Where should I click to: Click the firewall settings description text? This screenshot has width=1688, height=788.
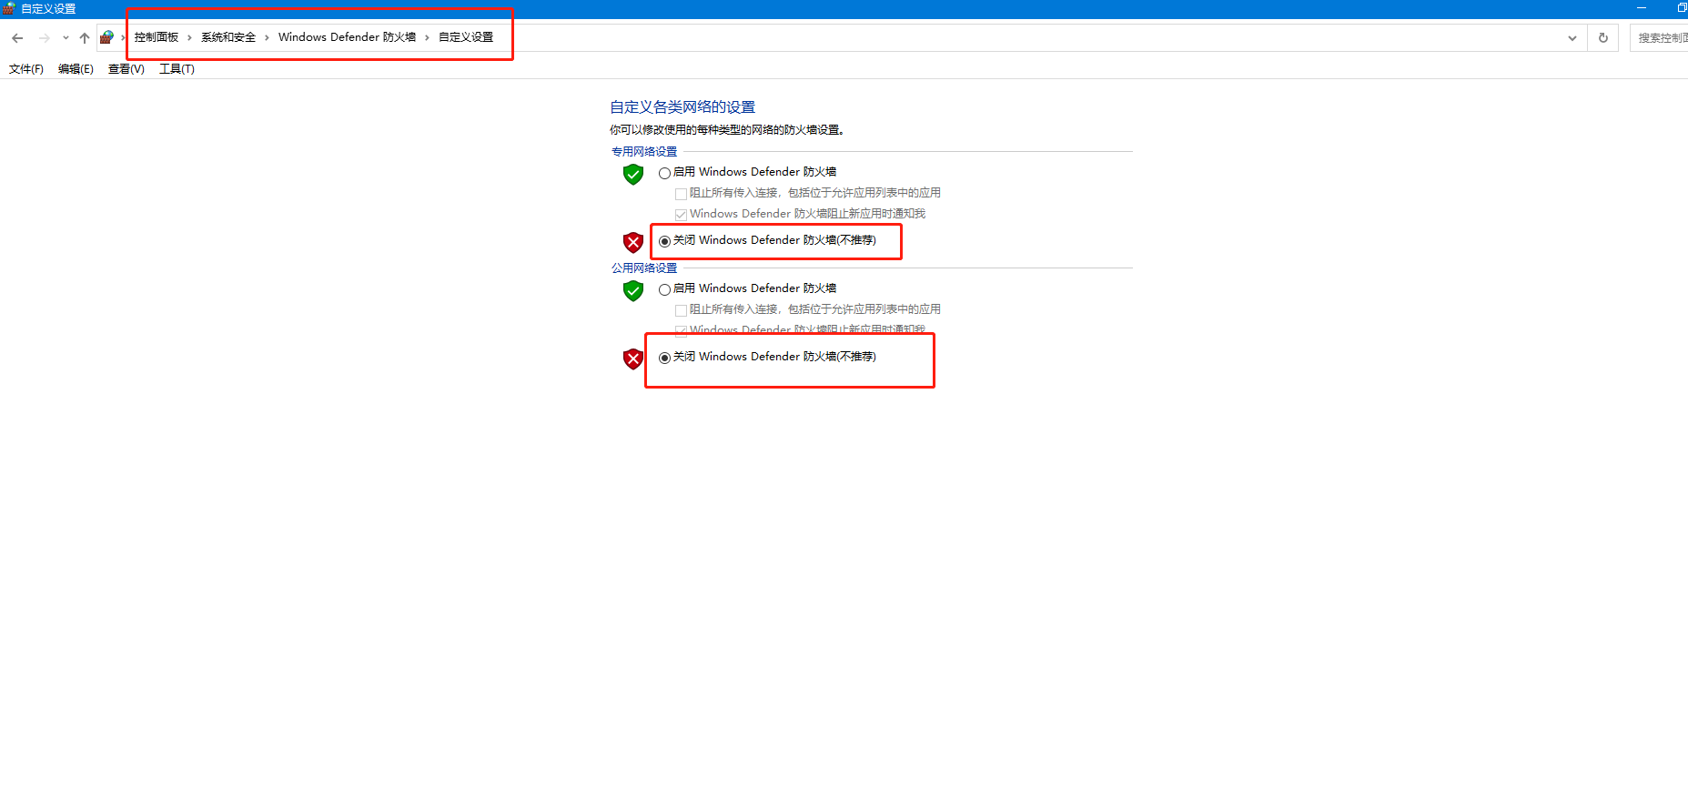coord(727,130)
